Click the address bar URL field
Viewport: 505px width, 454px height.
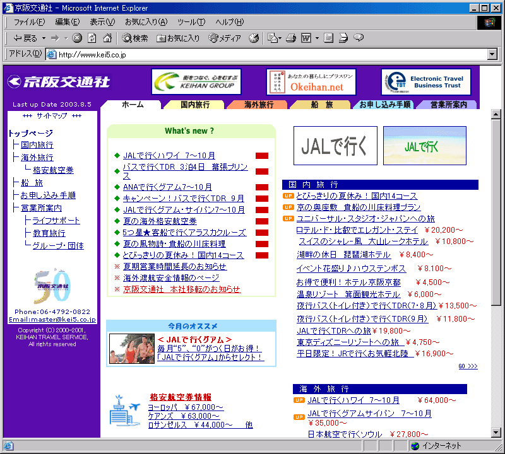pos(267,54)
